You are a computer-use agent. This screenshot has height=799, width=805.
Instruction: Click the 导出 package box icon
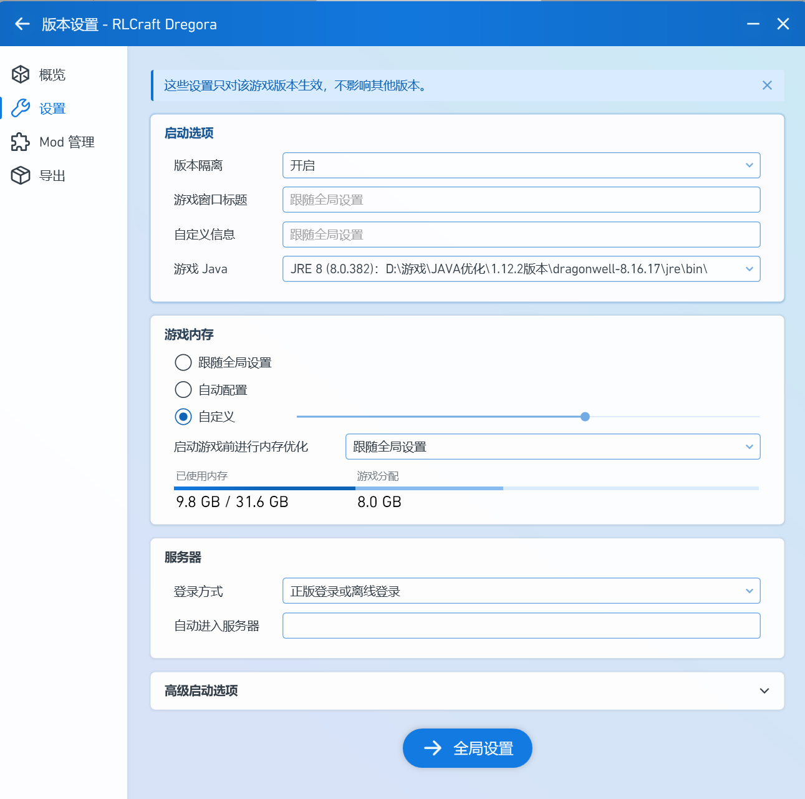click(21, 175)
